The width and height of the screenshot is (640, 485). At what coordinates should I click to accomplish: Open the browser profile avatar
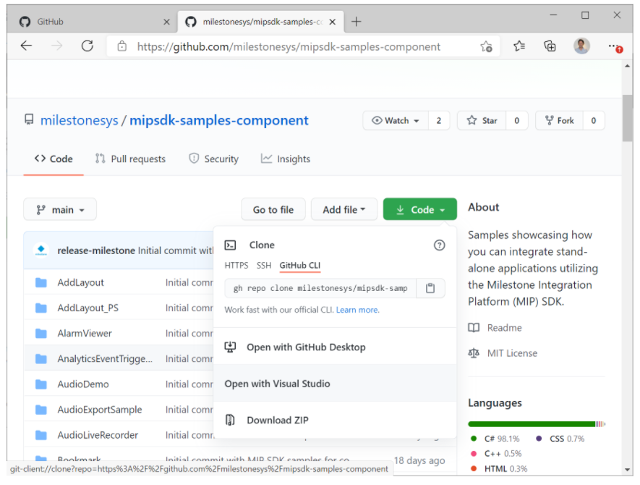581,46
